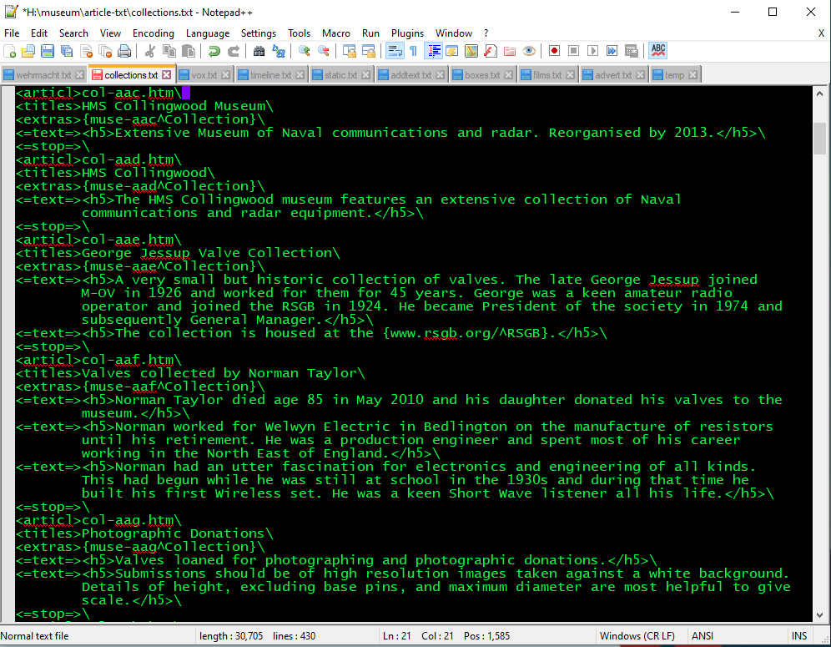Print the current document
Screen dimensions: 831x647
pyautogui.click(x=124, y=51)
